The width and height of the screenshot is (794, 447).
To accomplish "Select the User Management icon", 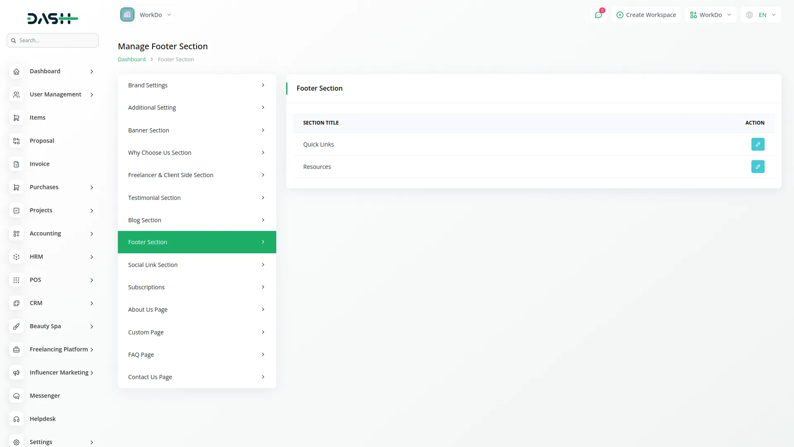I will tap(16, 94).
